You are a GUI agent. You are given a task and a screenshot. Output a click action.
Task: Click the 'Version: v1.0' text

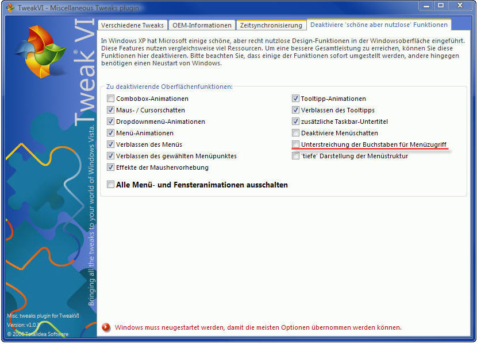click(x=24, y=325)
